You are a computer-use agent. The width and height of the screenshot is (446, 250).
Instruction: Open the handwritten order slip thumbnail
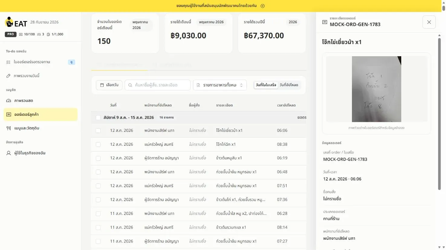click(x=376, y=89)
